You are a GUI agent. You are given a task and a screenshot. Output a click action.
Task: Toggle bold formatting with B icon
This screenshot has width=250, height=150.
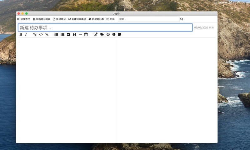(21, 34)
